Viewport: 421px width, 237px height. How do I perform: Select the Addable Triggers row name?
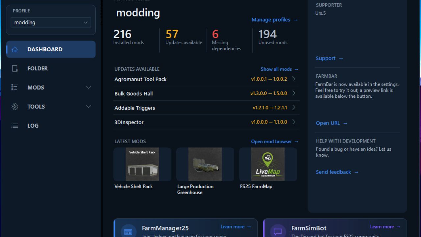(135, 108)
